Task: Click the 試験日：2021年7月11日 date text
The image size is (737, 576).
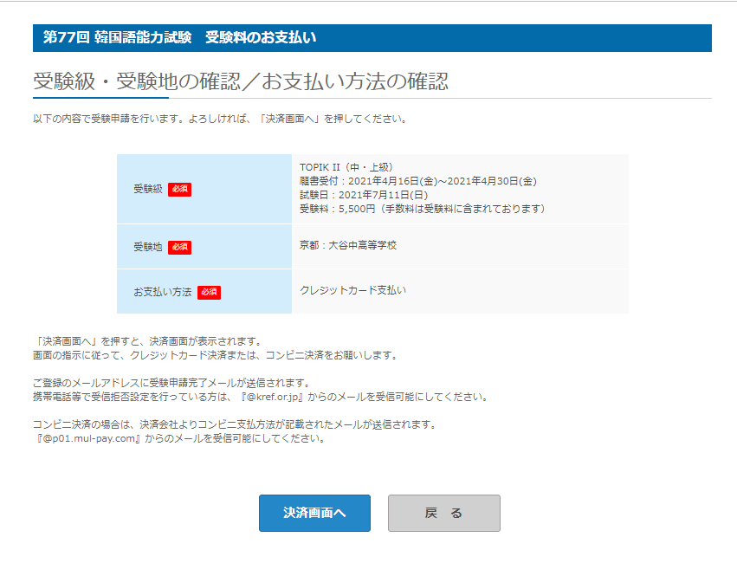Action: pyautogui.click(x=366, y=195)
